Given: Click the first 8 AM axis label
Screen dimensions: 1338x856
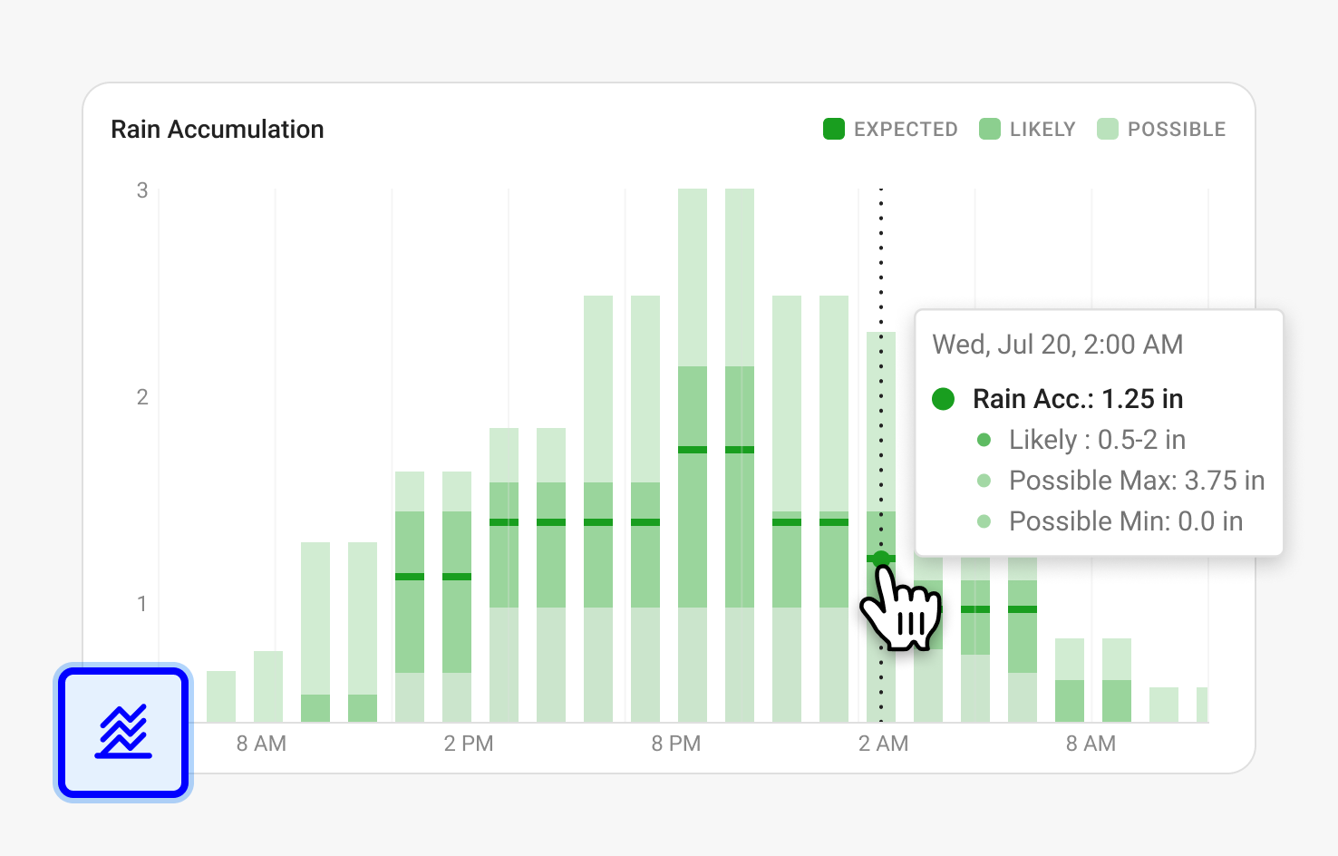Looking at the screenshot, I should (261, 744).
